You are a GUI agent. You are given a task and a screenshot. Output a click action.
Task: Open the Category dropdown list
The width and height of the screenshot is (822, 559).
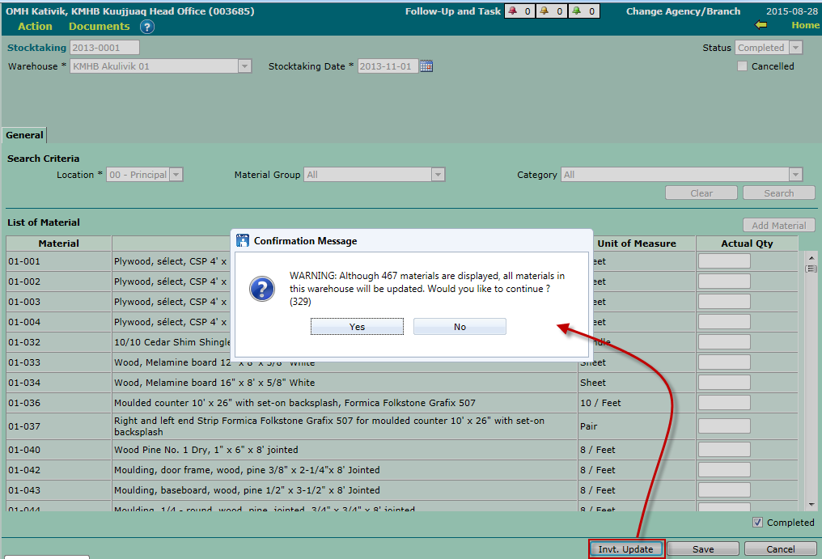pyautogui.click(x=795, y=175)
